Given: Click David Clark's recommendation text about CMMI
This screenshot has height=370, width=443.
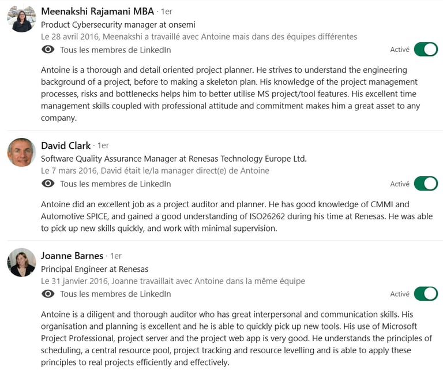Looking at the screenshot, I should click(236, 216).
